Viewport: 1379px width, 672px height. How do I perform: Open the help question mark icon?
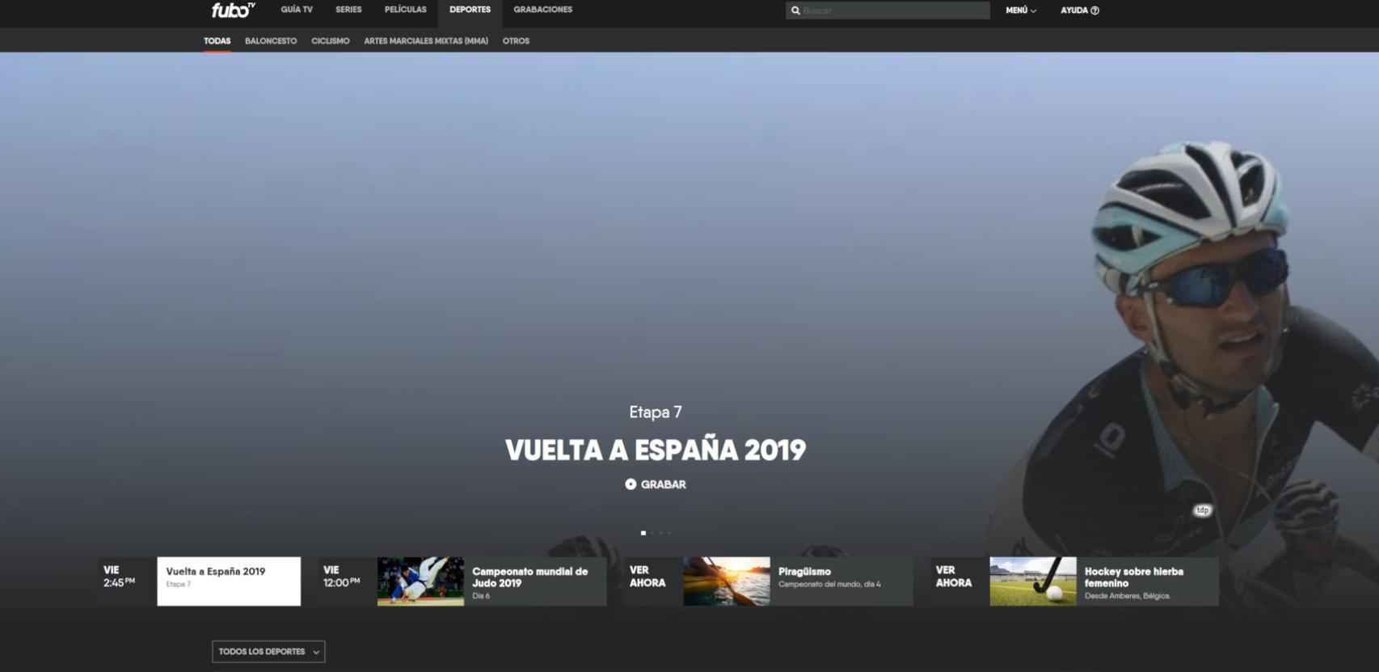tap(1095, 11)
